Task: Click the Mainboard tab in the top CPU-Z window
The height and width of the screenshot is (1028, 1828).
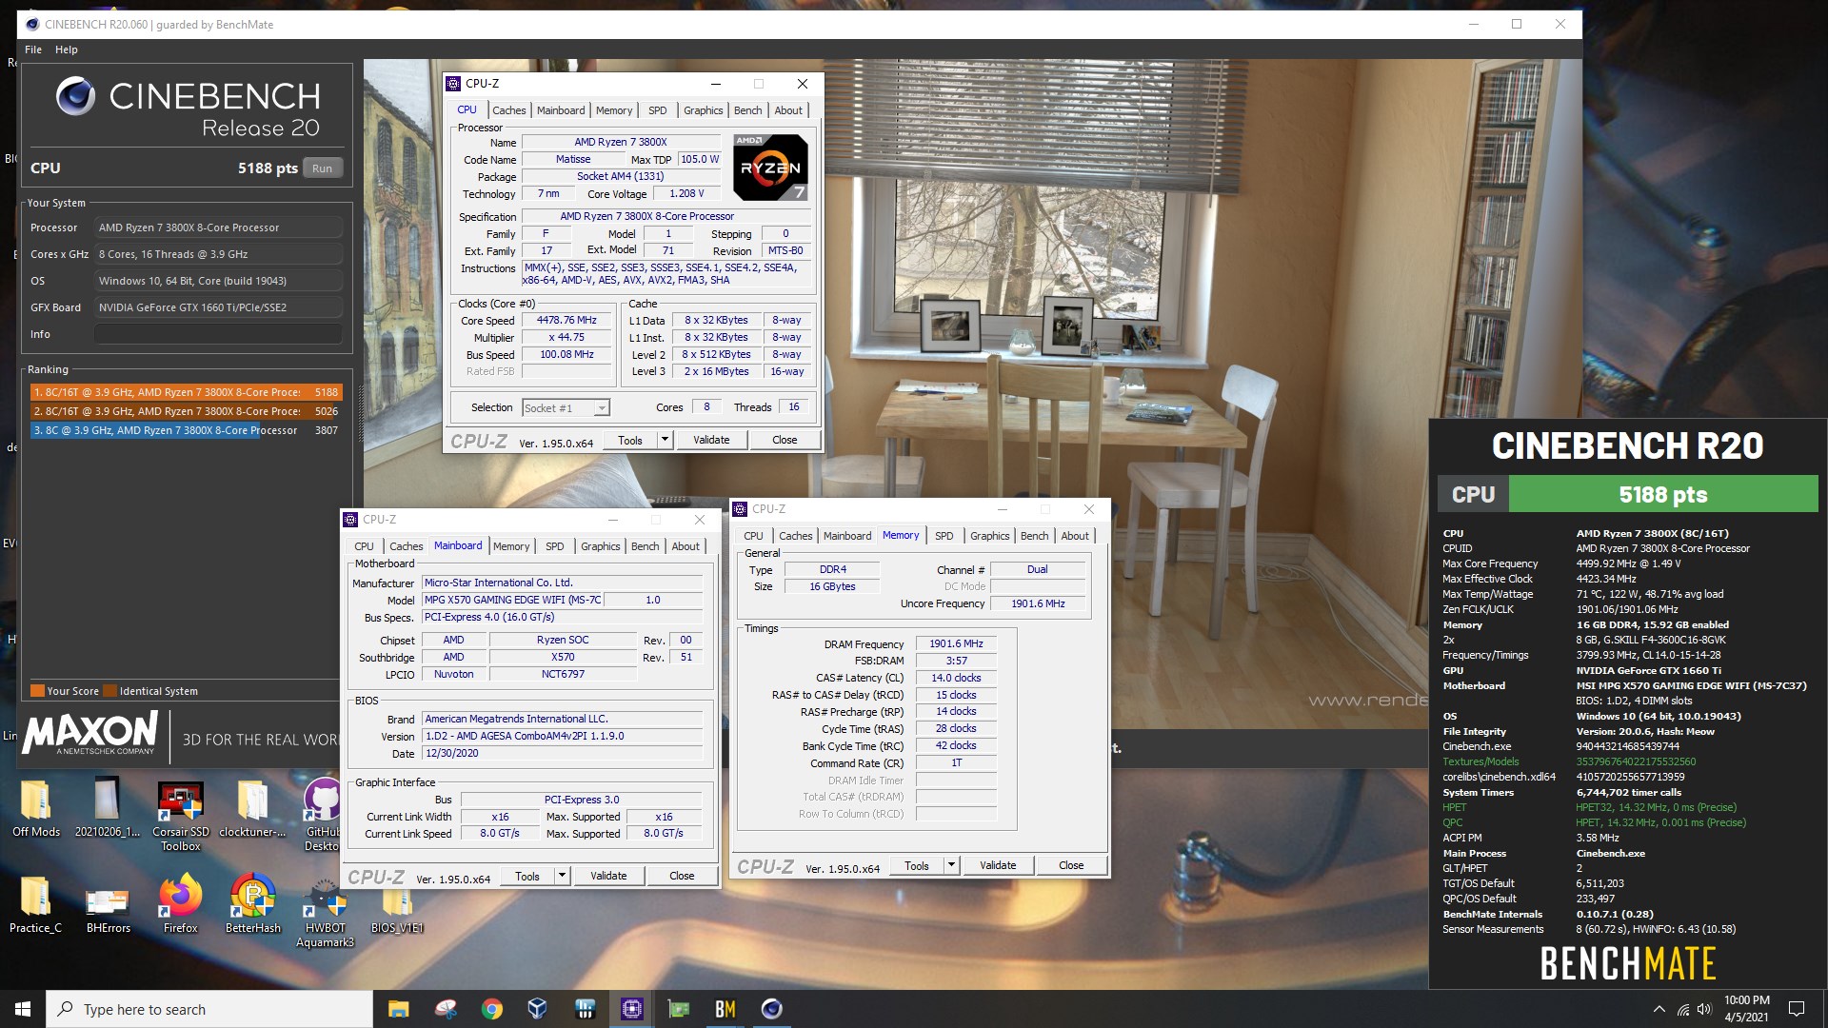Action: (x=561, y=110)
